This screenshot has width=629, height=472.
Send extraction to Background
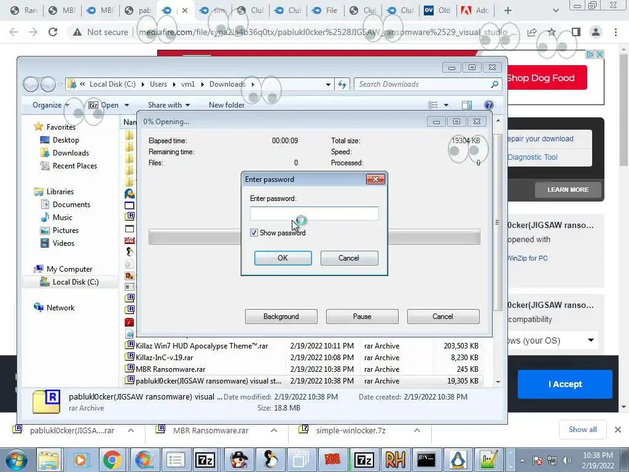point(281,317)
